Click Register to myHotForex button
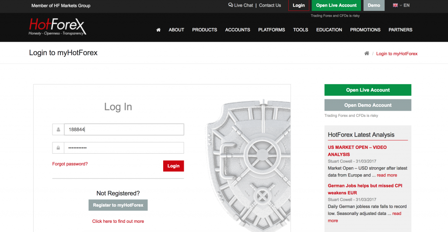The height and width of the screenshot is (232, 448). (x=118, y=205)
